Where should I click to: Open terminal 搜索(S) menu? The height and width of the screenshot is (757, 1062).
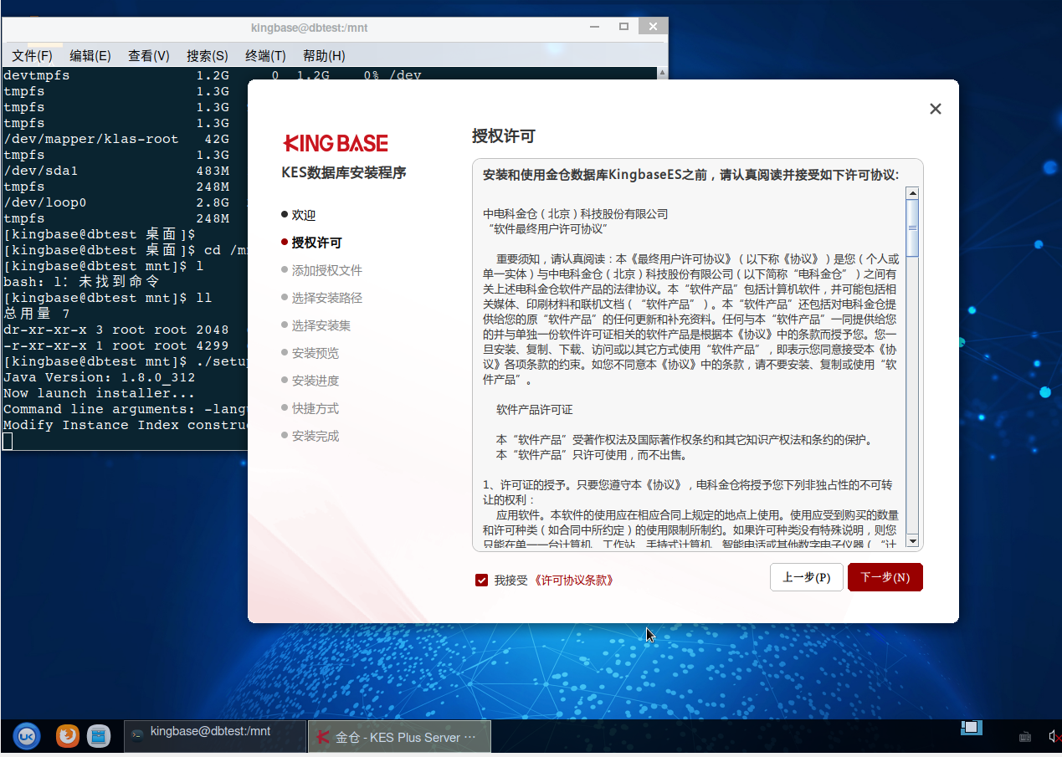point(208,56)
